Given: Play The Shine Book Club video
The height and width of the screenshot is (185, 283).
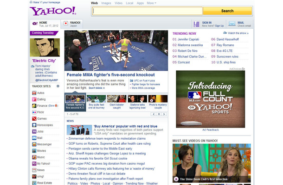Looking at the screenshot, I should 176,179.
